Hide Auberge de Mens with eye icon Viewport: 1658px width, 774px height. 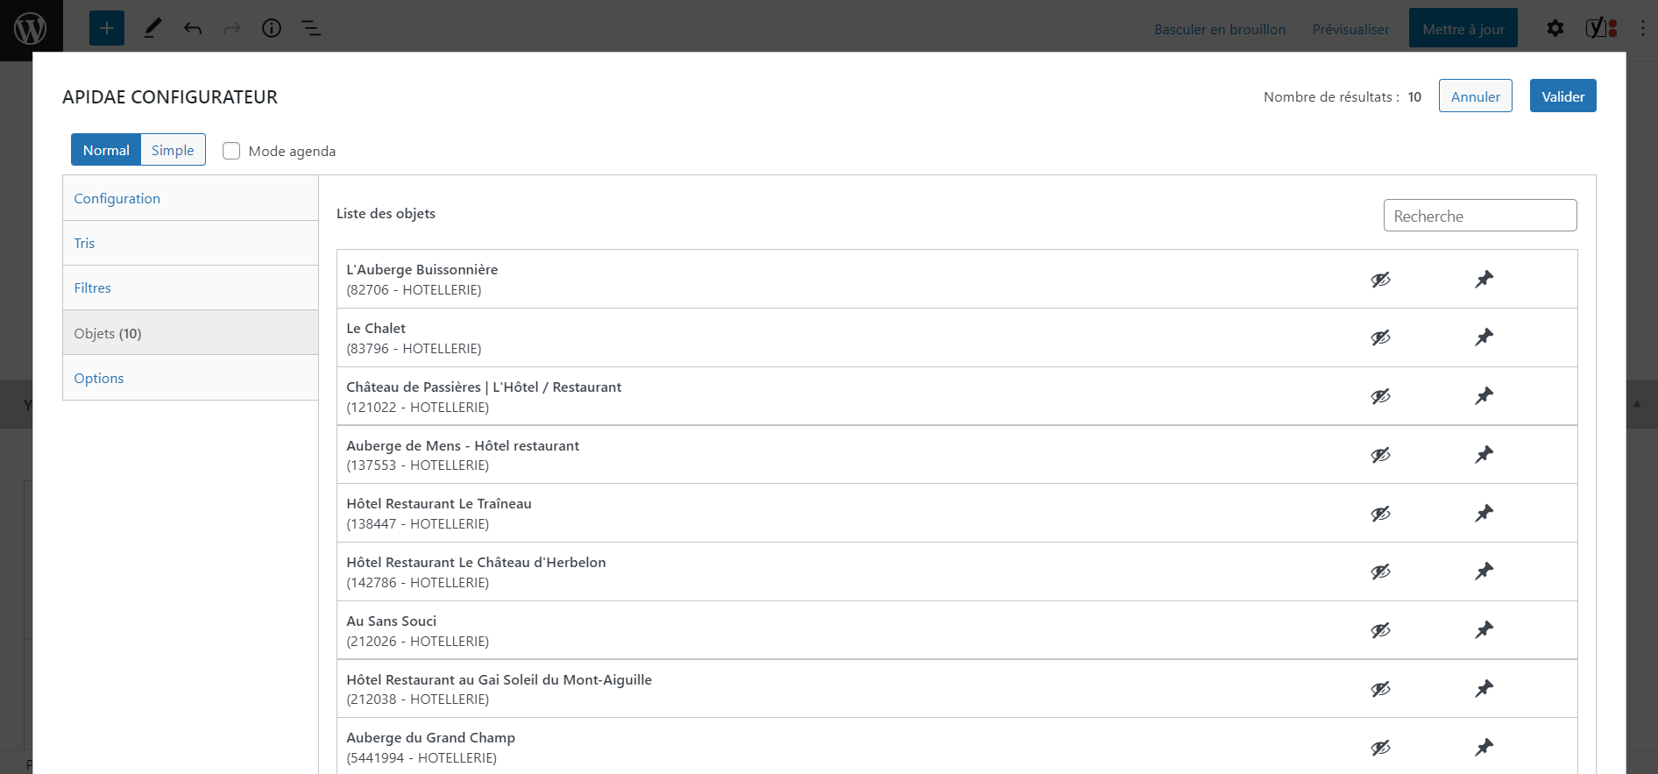pyautogui.click(x=1381, y=455)
